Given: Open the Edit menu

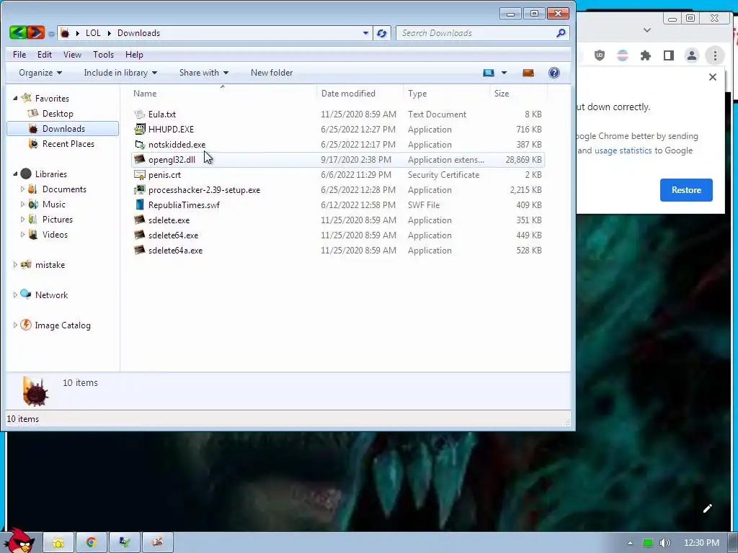Looking at the screenshot, I should pos(45,55).
